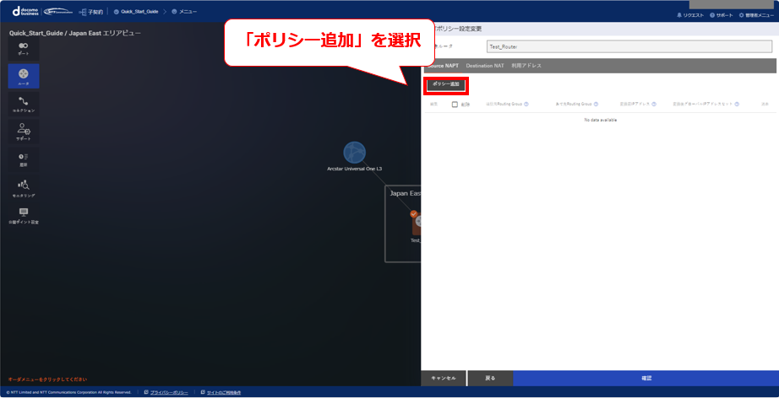Click the ポリシー追加 button
This screenshot has width=779, height=398.
coord(446,85)
